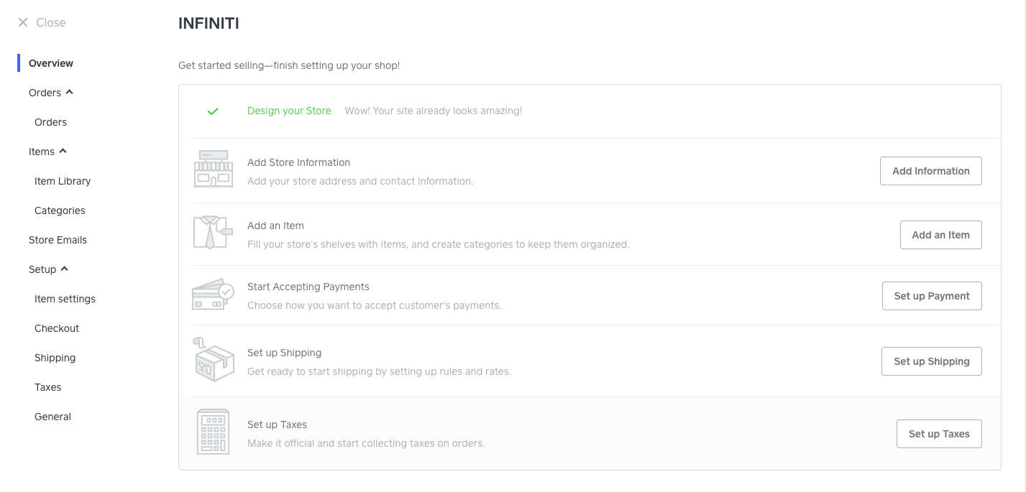
Task: Click the store information storefront icon
Action: click(213, 170)
